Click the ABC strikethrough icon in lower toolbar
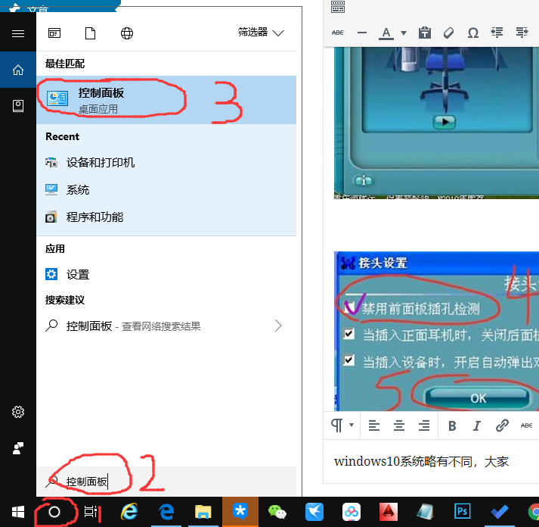 point(527,426)
